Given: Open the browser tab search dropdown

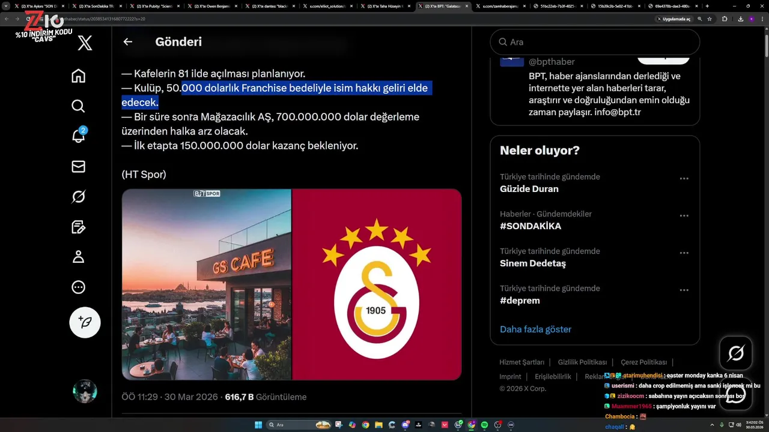Looking at the screenshot, I should click(x=7, y=6).
